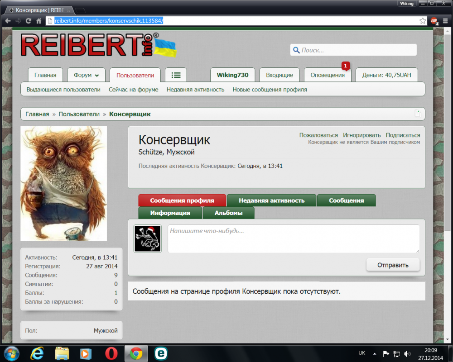Expand the Форум dropdown arrow
The image size is (453, 362).
(x=97, y=76)
